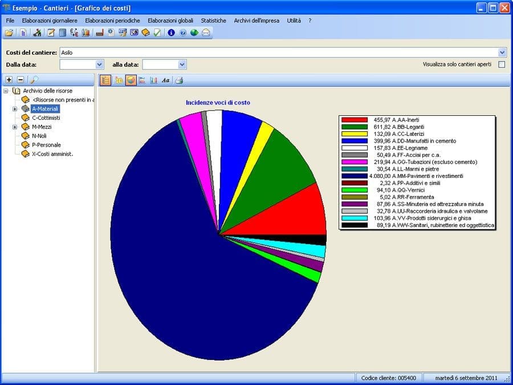Click the magnifying glass search icon above the tree
Image resolution: width=513 pixels, height=385 pixels.
pos(34,79)
